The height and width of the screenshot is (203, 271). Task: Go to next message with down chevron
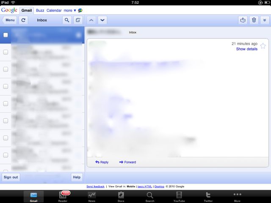(102, 20)
